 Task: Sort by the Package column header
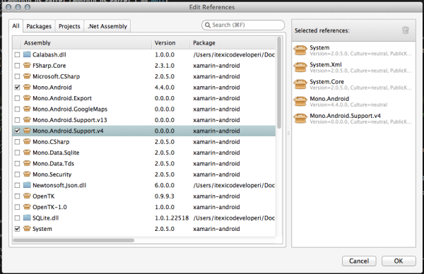(x=232, y=43)
